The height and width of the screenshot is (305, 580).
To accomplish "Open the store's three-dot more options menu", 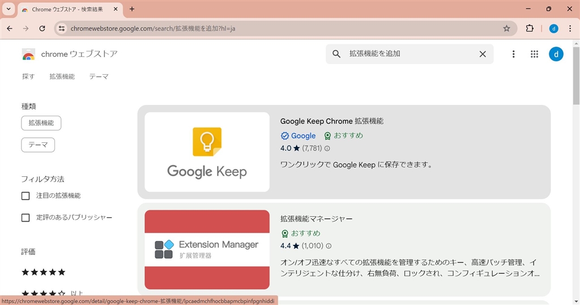I will point(513,54).
